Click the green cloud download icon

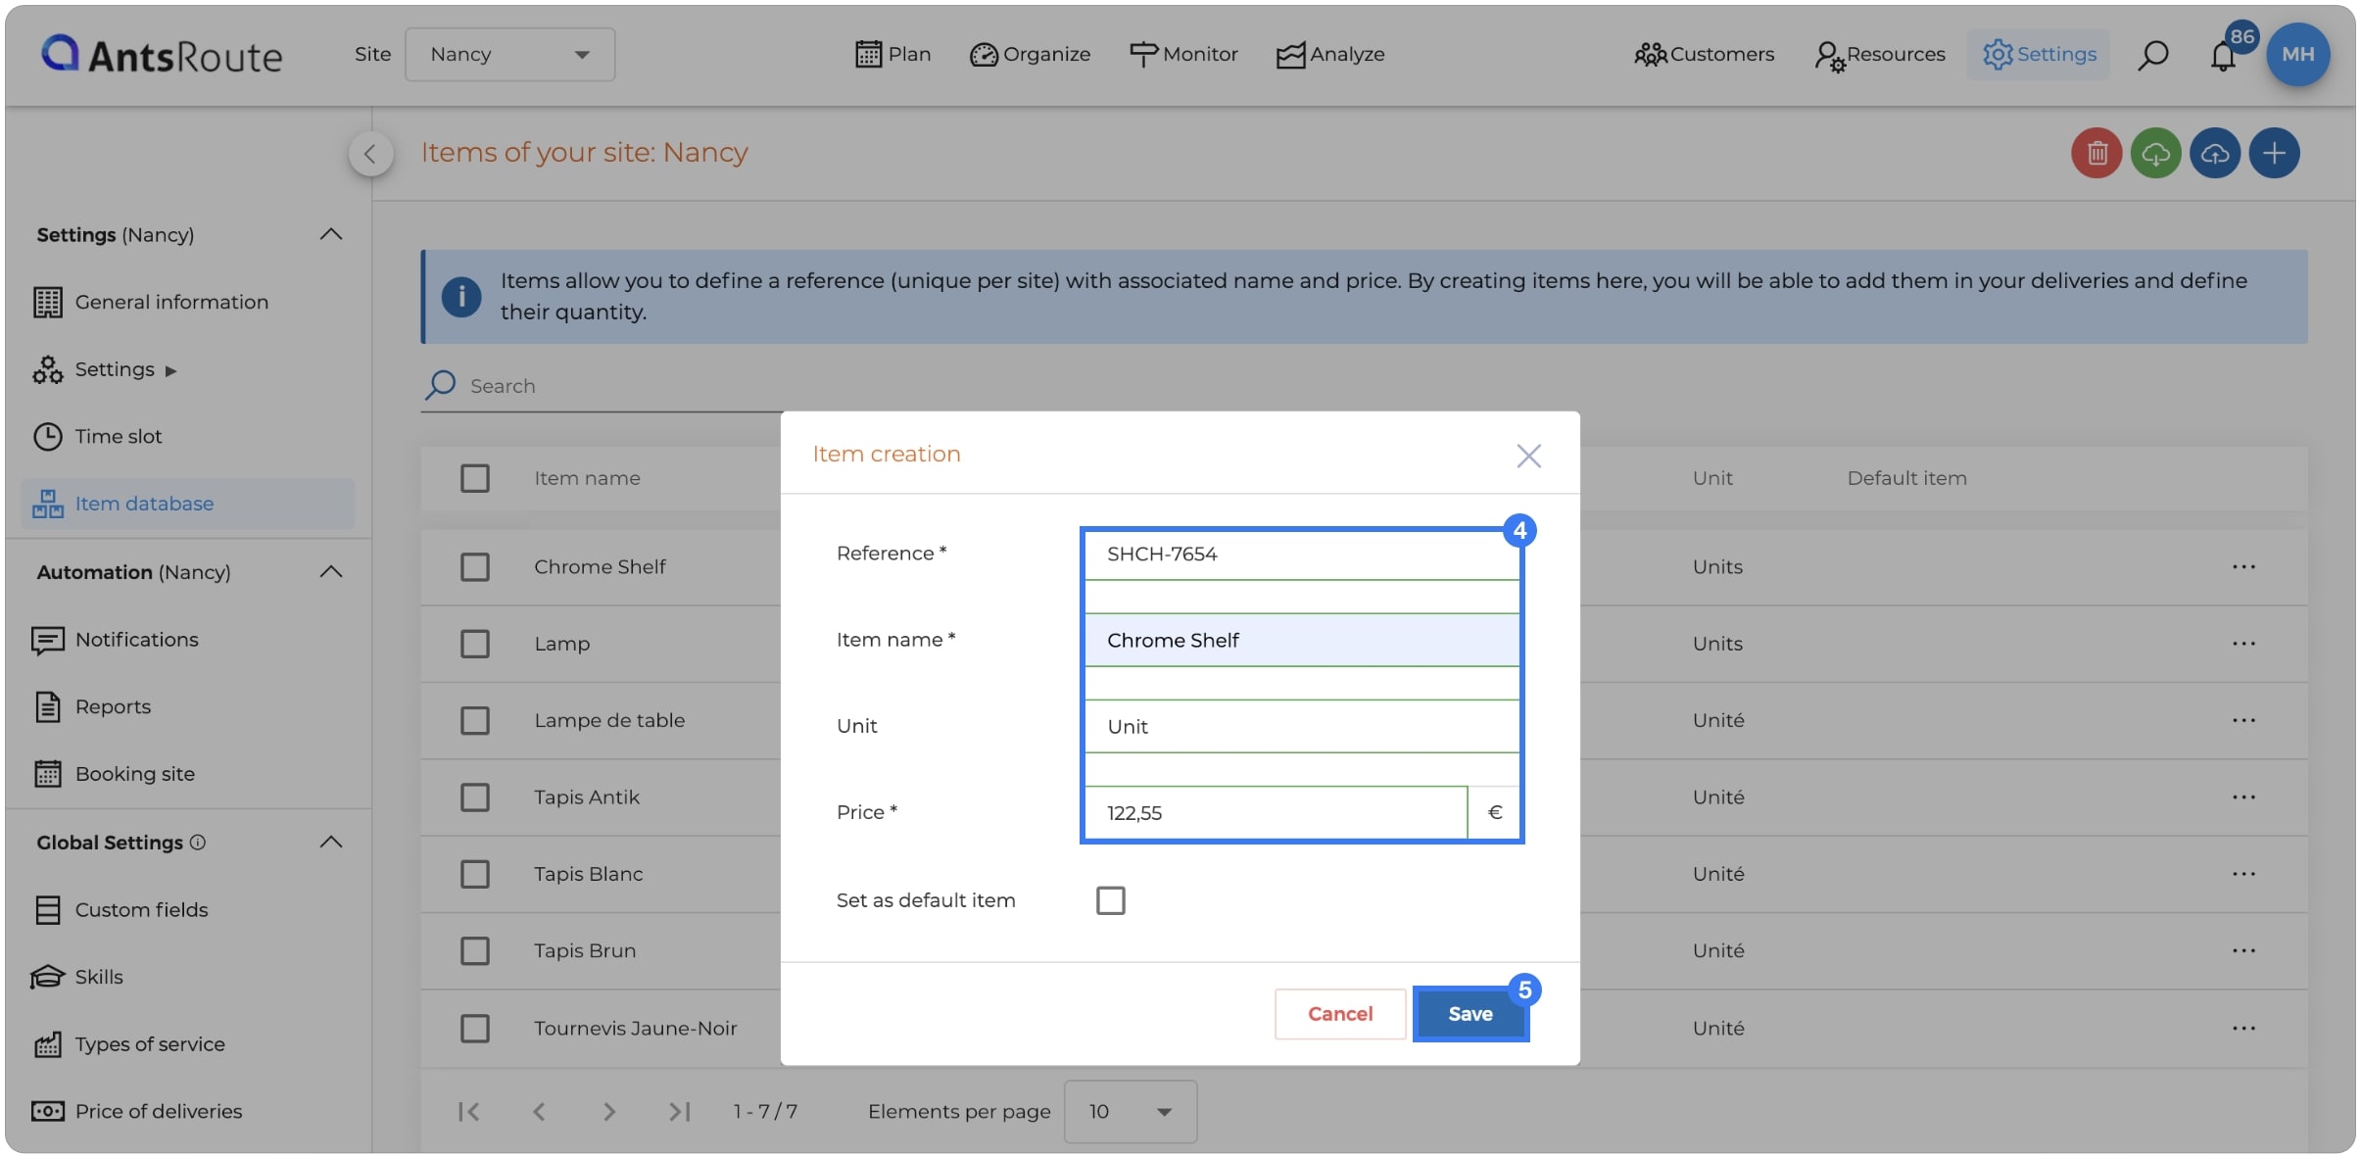(x=2155, y=153)
